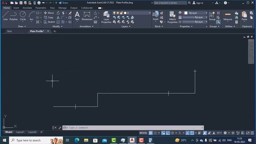Open the annotation scale 1:1 dropdown
The width and height of the screenshot is (256, 144).
click(x=219, y=133)
